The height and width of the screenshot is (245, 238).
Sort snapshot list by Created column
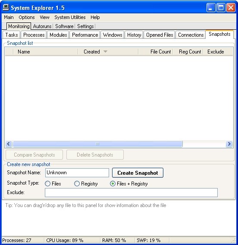pyautogui.click(x=108, y=52)
